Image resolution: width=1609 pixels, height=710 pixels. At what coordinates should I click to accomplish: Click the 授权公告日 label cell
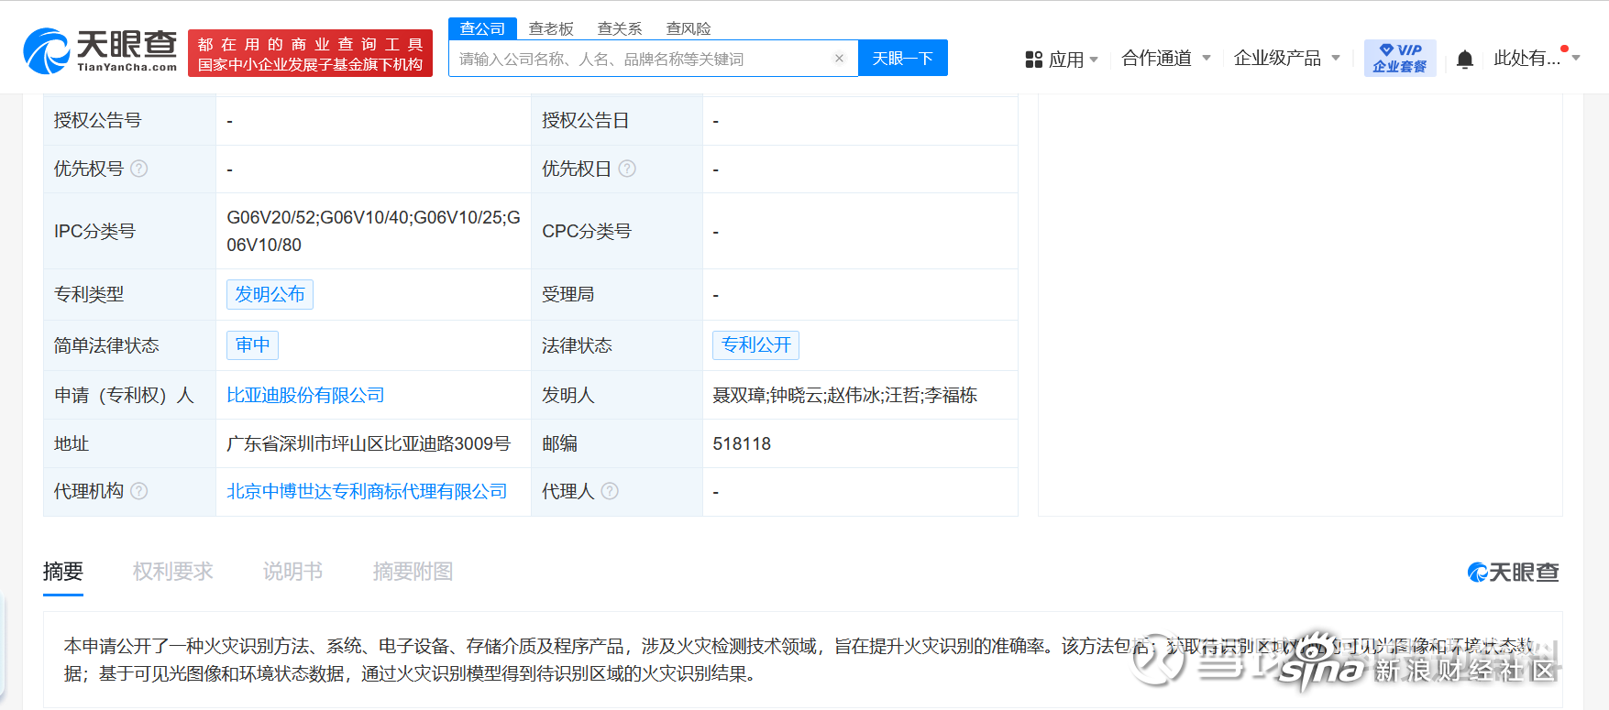click(617, 120)
